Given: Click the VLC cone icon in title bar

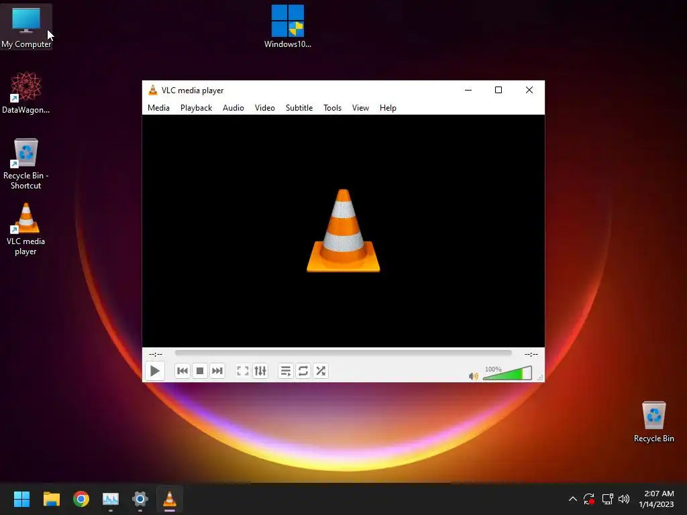Looking at the screenshot, I should click(x=153, y=91).
